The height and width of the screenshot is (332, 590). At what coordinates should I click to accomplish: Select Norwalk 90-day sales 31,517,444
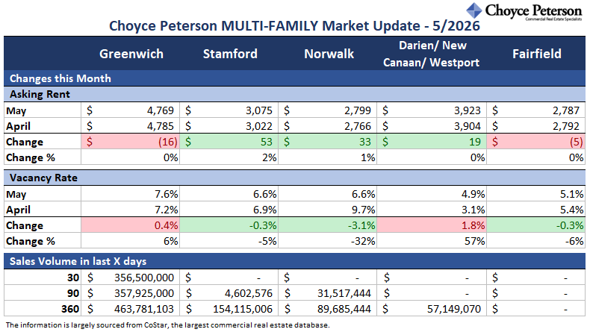(x=328, y=293)
